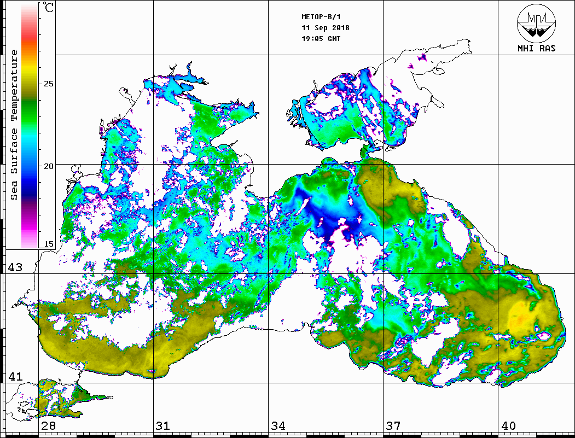Image resolution: width=575 pixels, height=438 pixels.
Task: Click the 'MHI RAS' label text
Action: pyautogui.click(x=536, y=48)
